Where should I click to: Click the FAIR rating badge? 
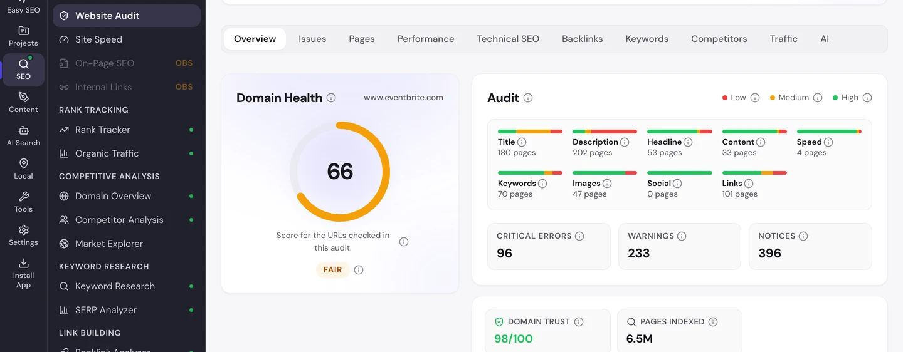pyautogui.click(x=332, y=270)
